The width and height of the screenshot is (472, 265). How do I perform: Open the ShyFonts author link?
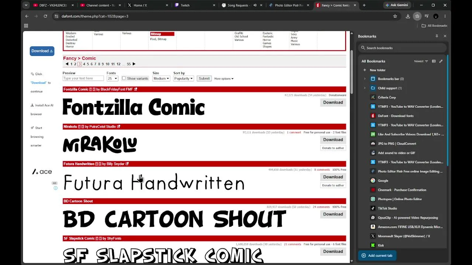point(114,238)
